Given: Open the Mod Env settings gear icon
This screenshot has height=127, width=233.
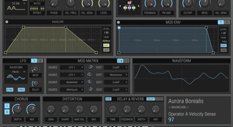Looking at the screenshot, I should click(x=119, y=22).
